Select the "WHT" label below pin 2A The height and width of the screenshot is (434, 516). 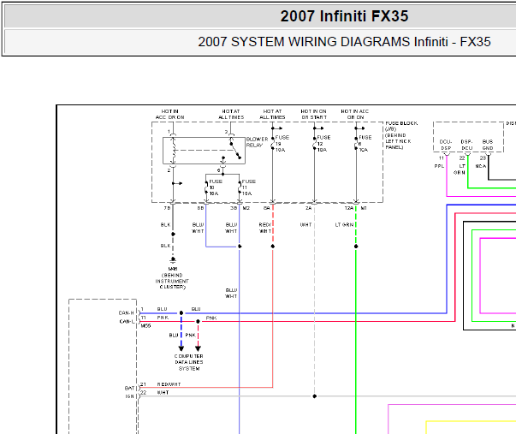click(305, 225)
